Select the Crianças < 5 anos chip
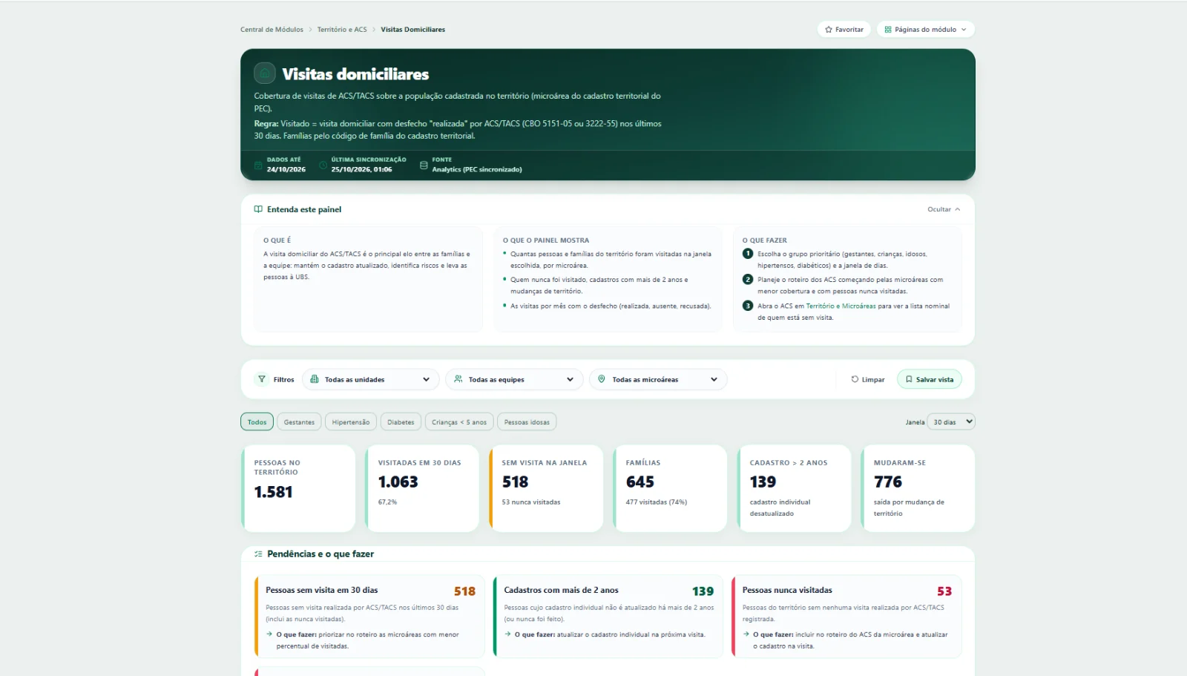This screenshot has height=676, width=1187. [459, 421]
